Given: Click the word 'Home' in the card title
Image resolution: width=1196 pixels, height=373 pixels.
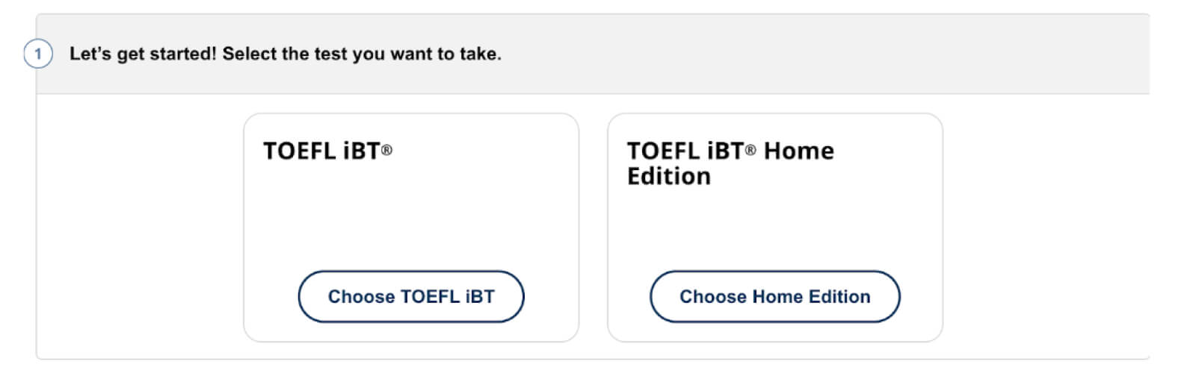Looking at the screenshot, I should click(x=798, y=151).
